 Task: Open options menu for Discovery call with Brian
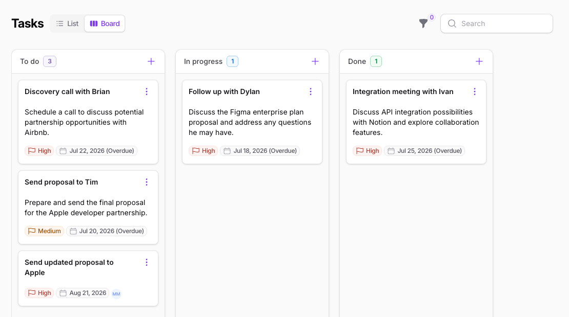[147, 92]
